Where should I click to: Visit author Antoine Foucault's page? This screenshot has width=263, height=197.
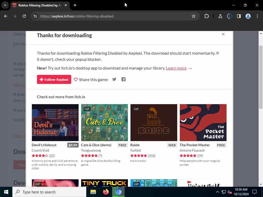192,150
